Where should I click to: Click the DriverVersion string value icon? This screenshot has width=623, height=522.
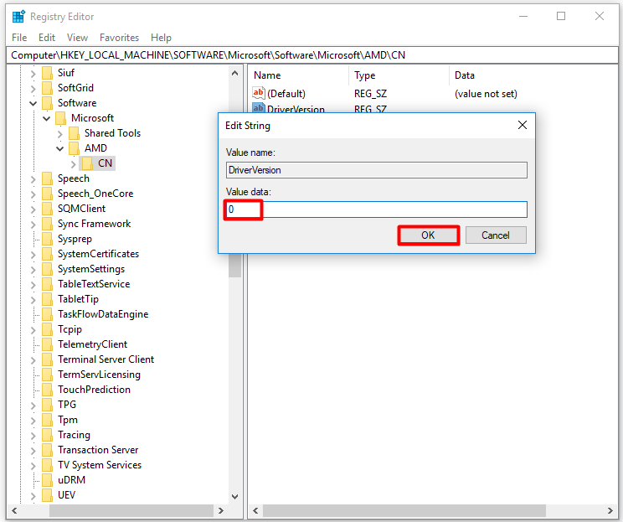click(258, 108)
